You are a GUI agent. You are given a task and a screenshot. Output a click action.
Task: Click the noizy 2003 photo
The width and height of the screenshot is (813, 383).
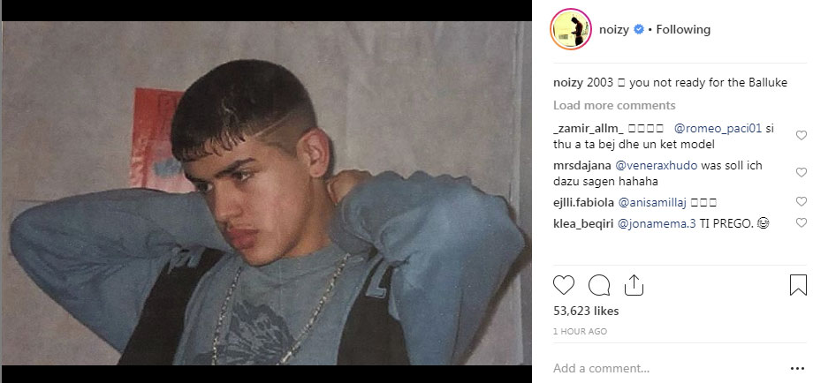coord(267,192)
